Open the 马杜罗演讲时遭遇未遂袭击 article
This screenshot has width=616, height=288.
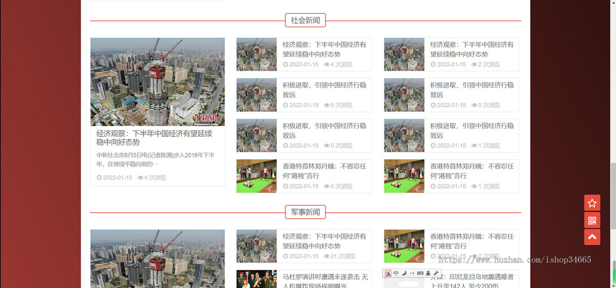325,281
